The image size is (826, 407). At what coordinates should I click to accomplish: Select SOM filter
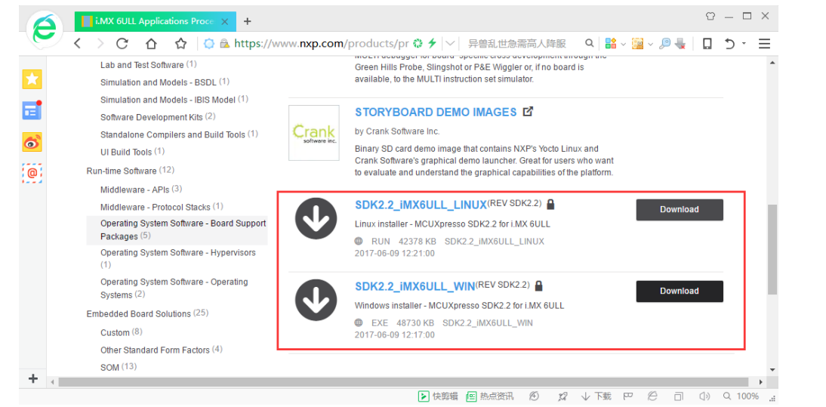point(119,367)
